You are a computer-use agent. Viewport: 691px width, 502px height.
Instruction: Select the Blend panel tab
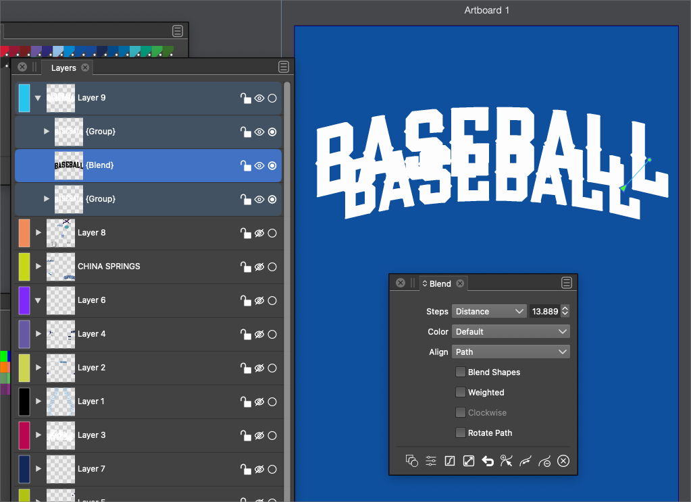coord(440,283)
